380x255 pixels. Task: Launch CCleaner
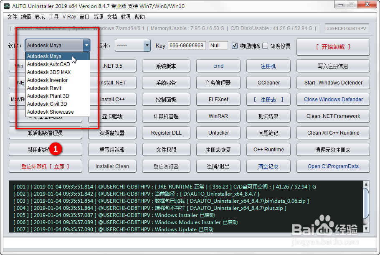point(268,83)
